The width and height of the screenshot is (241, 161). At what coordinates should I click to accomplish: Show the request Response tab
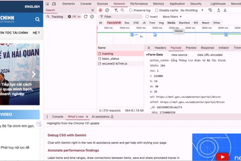[x=208, y=48]
